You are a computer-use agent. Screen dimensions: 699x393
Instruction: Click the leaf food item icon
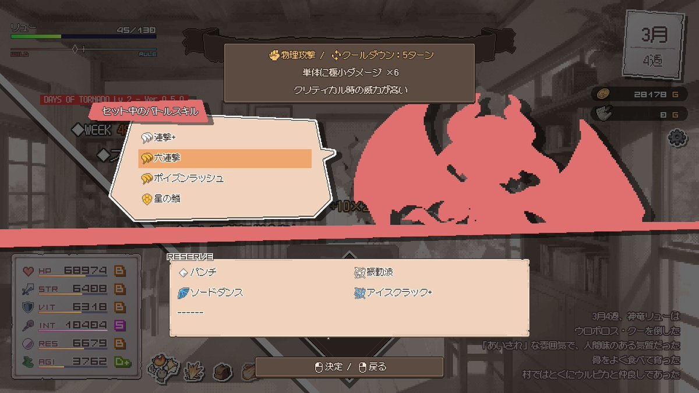(193, 369)
